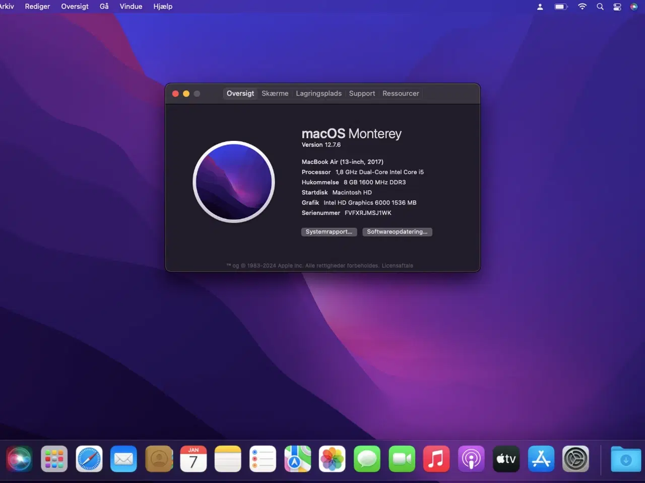Screen dimensions: 645x483
Task: Click MacBook Air (13-inch, 2017) text
Action: point(343,162)
